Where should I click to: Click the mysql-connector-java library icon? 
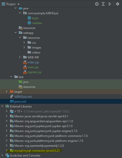[12, 150]
